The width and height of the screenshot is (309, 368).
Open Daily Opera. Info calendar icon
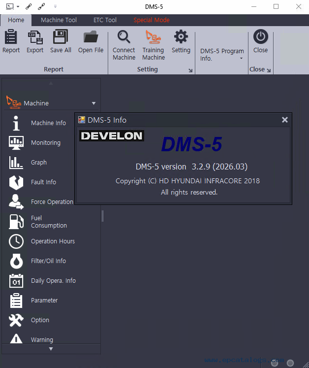(16, 281)
